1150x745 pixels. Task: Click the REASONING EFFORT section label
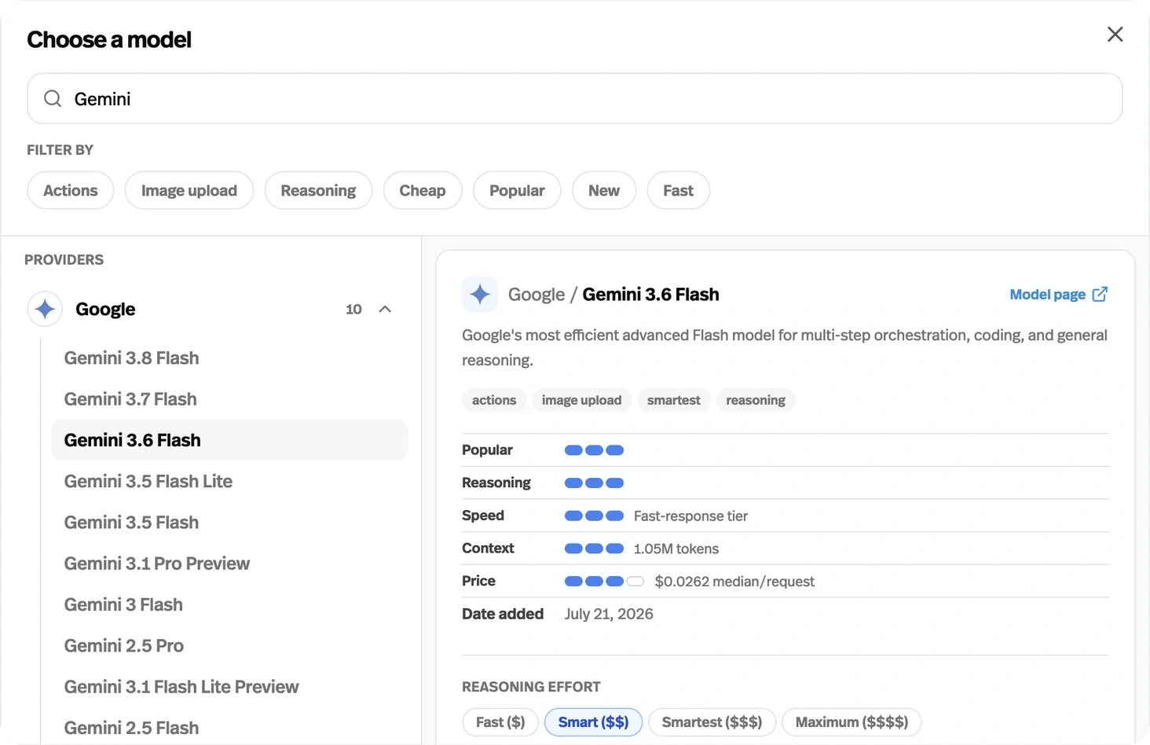point(531,687)
